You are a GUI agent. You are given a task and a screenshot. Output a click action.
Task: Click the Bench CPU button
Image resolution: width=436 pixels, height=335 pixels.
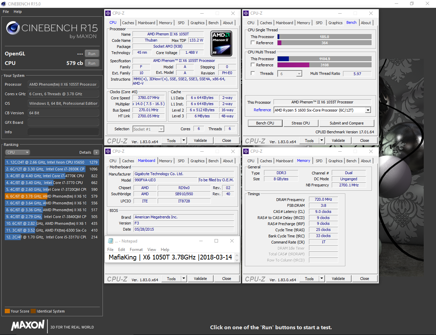pyautogui.click(x=265, y=123)
